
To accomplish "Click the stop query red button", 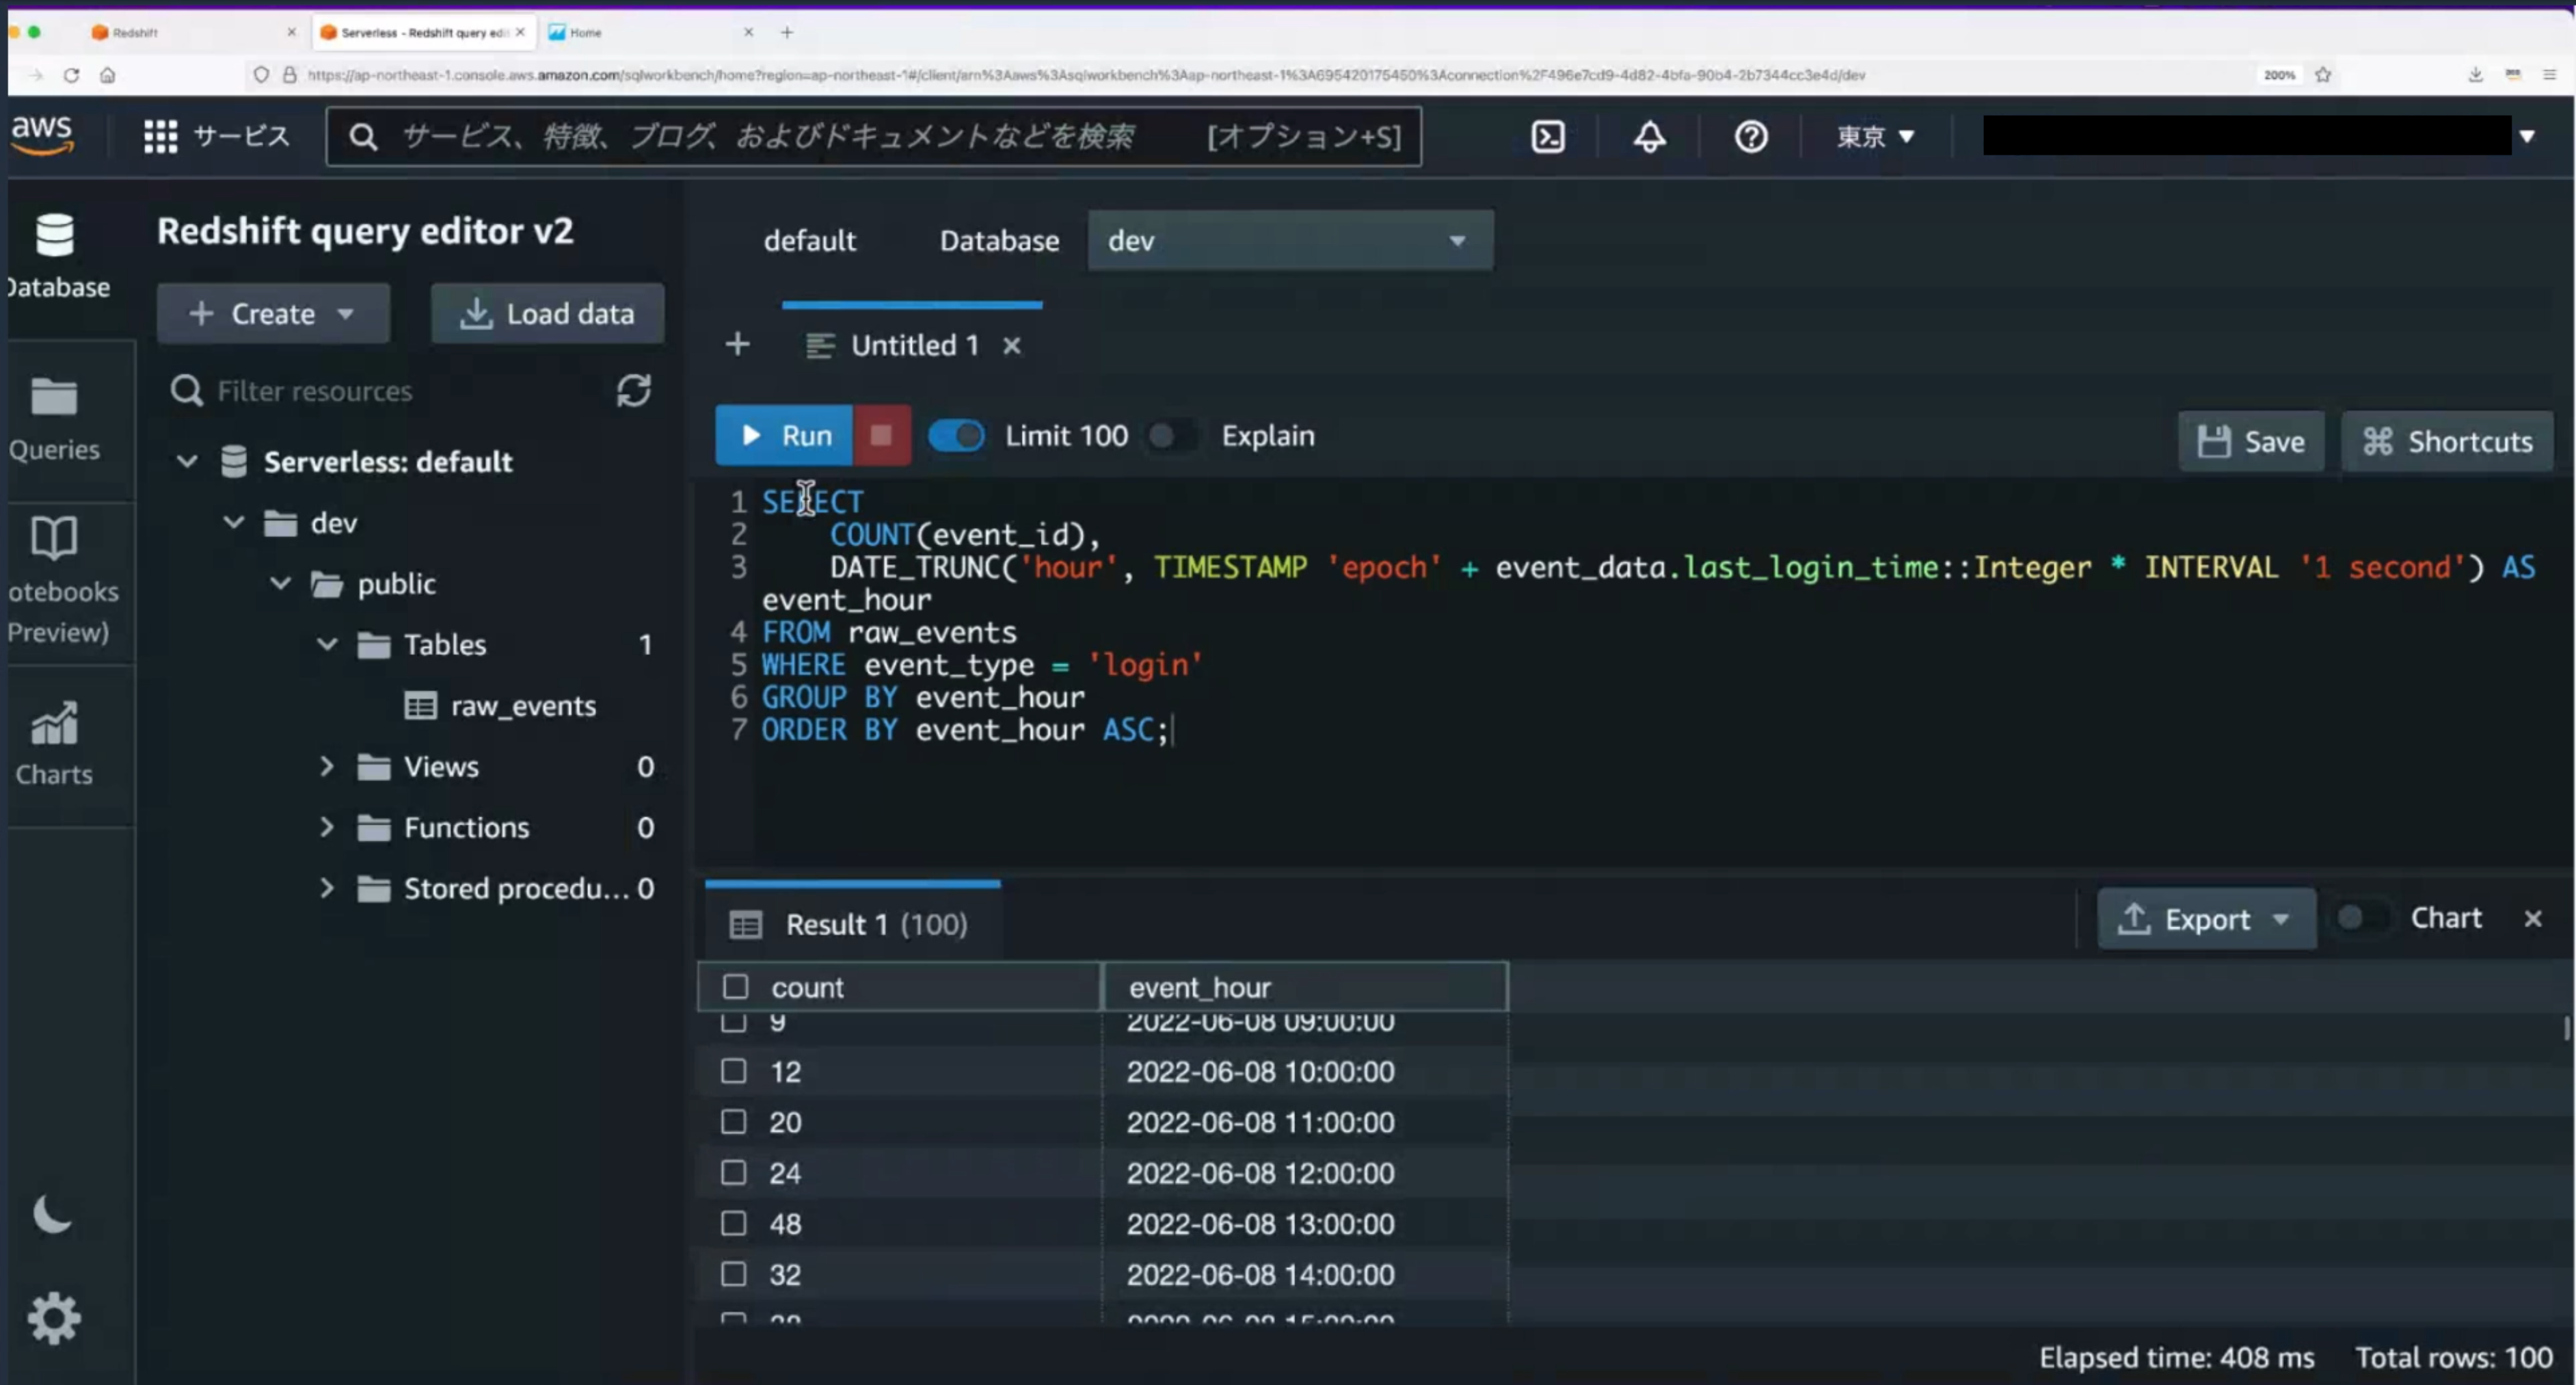I will [x=881, y=436].
